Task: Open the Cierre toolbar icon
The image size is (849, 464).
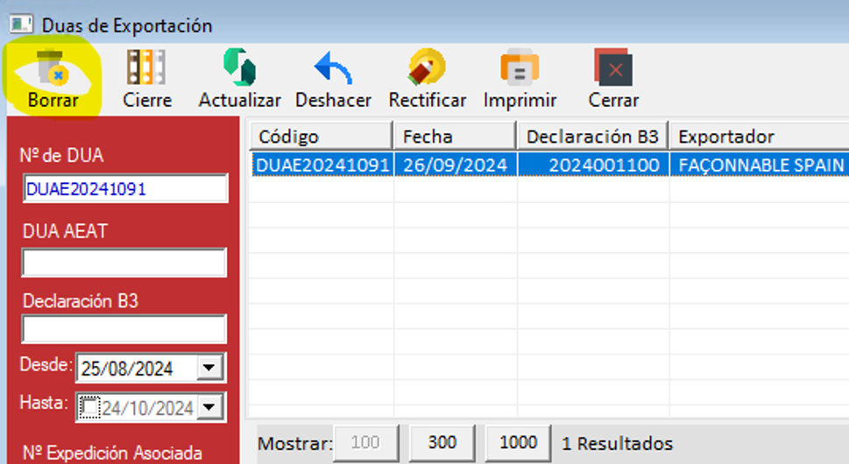Action: pos(146,68)
